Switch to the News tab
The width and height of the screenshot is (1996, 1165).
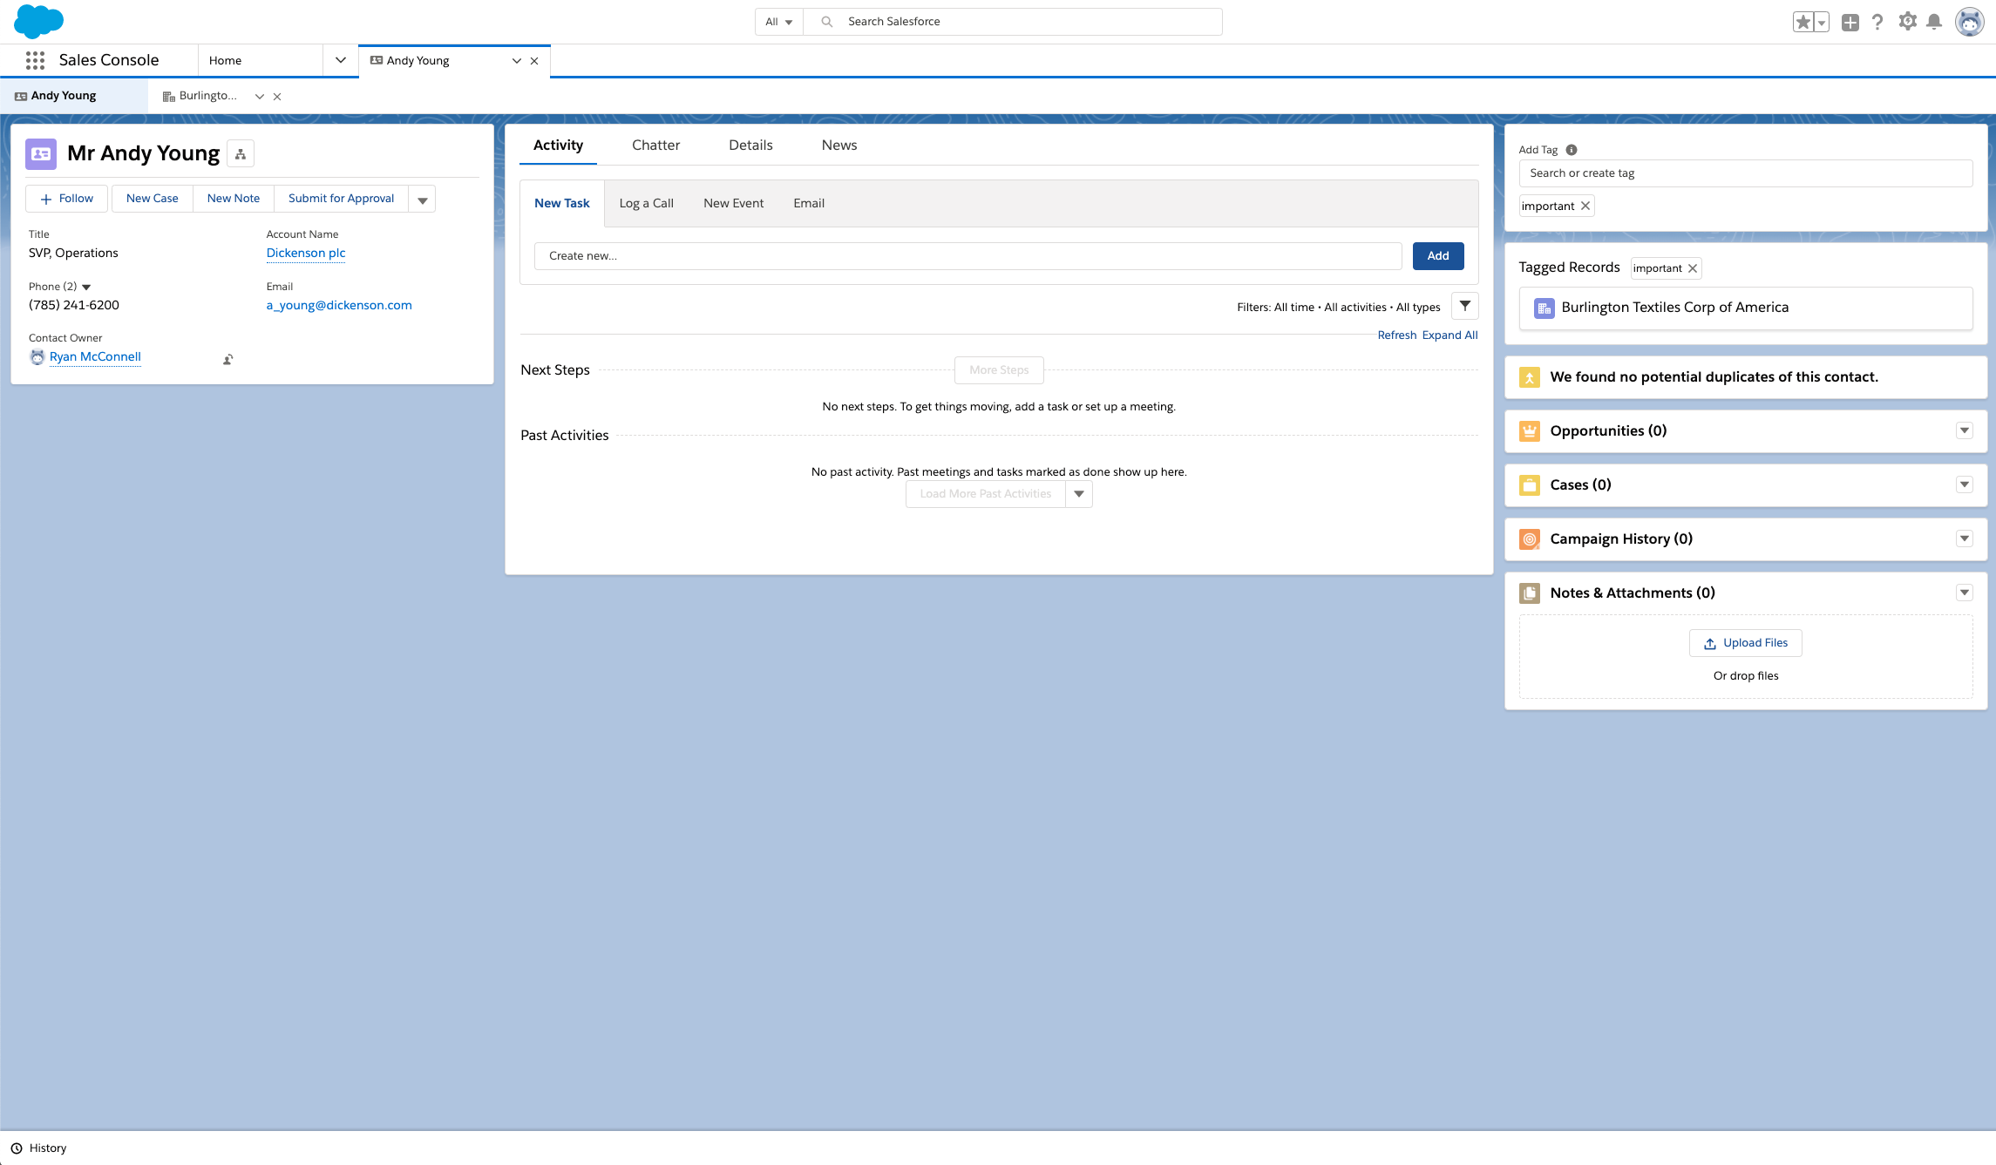(839, 146)
